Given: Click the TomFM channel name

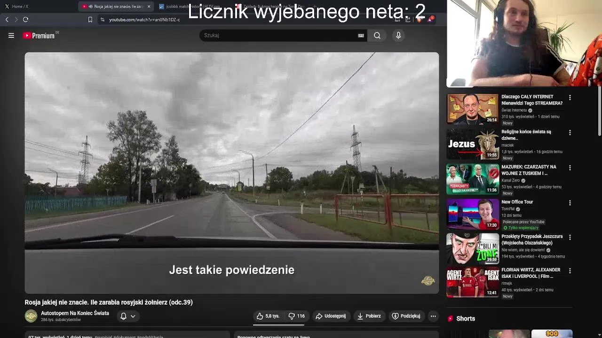Looking at the screenshot, I should point(508,209).
